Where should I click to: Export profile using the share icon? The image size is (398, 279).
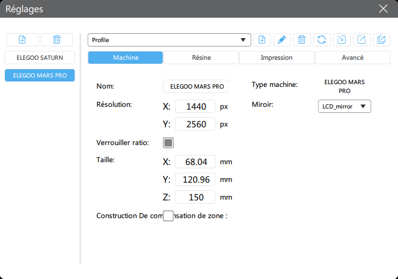[x=362, y=40]
